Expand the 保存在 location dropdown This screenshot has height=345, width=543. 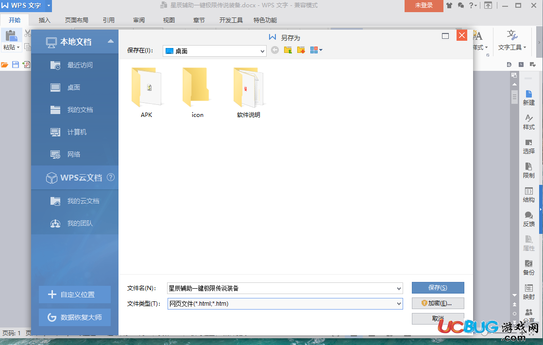pyautogui.click(x=262, y=51)
